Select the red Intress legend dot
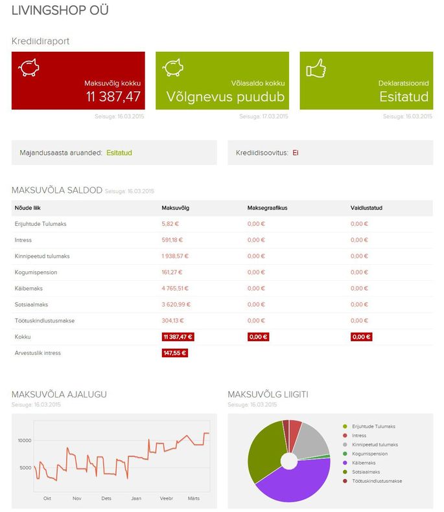 (x=345, y=436)
